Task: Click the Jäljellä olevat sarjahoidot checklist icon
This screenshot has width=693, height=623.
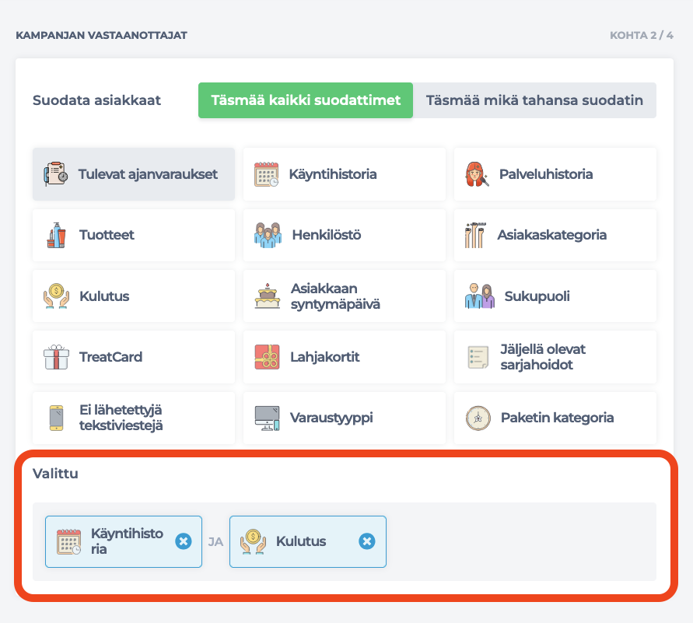Action: pyautogui.click(x=478, y=357)
